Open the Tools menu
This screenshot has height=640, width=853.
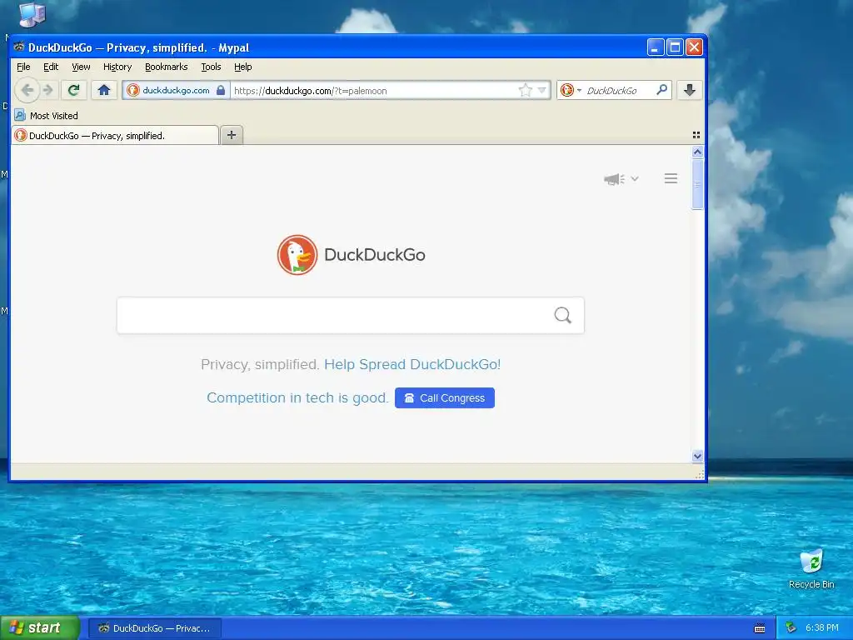pos(211,67)
